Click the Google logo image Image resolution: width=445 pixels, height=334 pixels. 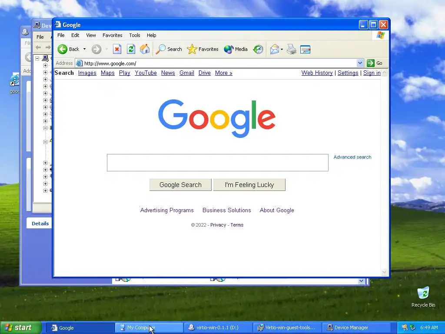pyautogui.click(x=217, y=118)
